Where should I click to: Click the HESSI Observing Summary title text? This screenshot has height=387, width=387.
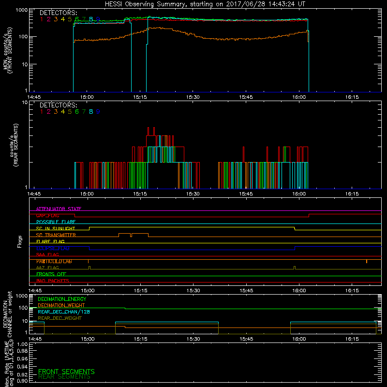click(x=205, y=4)
